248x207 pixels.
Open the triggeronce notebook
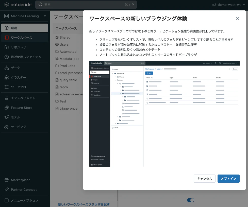coord(68,109)
